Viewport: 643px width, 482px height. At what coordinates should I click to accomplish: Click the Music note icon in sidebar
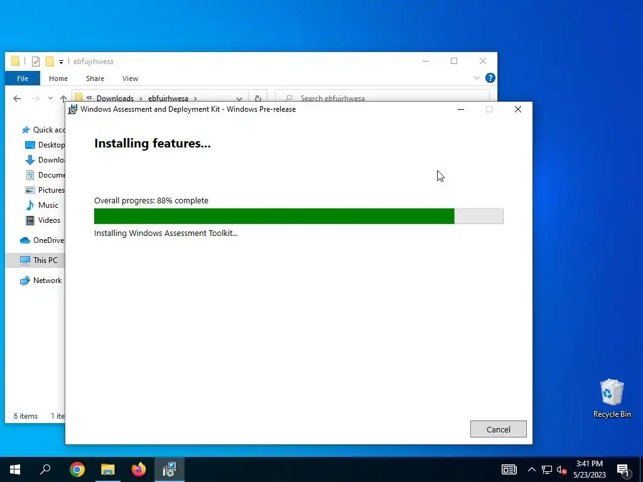pos(30,205)
